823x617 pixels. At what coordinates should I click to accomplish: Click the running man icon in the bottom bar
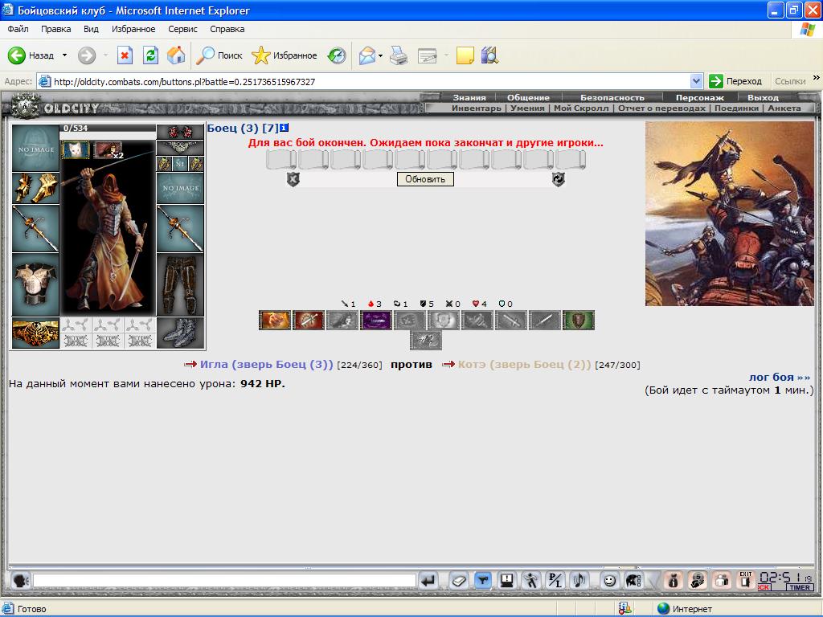coord(531,581)
